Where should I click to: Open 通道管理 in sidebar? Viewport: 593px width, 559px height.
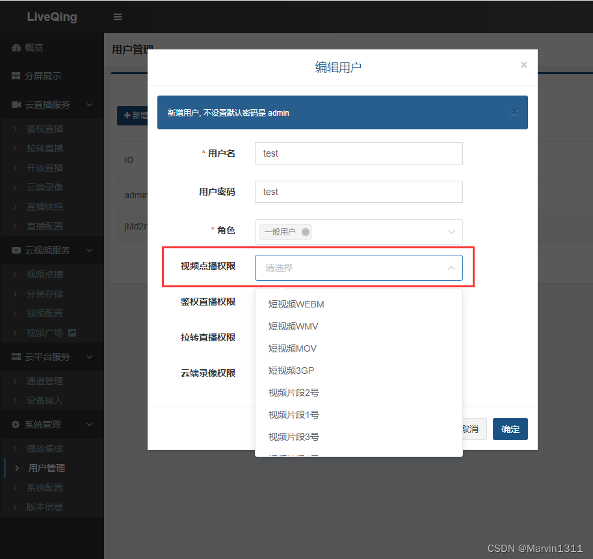pyautogui.click(x=45, y=381)
